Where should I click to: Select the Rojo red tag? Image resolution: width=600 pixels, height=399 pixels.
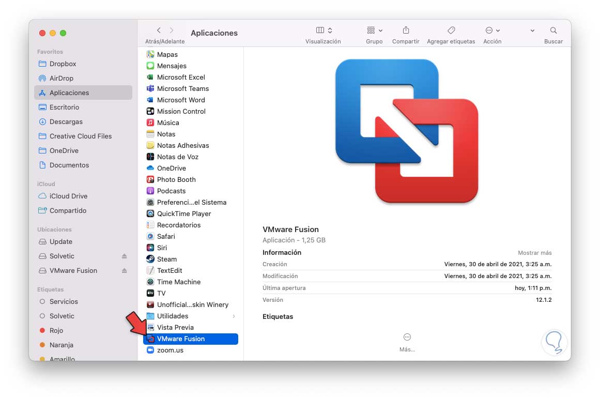(x=83, y=331)
